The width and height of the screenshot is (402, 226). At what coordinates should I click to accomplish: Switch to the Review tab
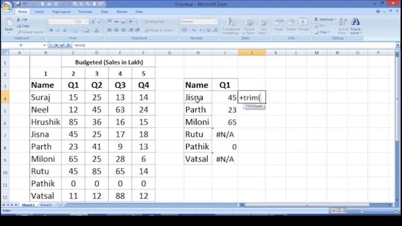point(122,12)
